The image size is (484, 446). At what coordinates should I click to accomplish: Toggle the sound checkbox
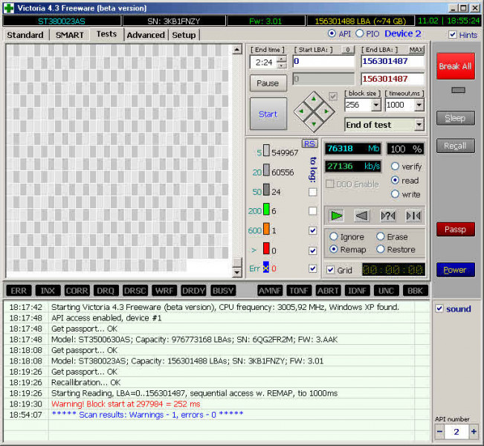point(439,308)
